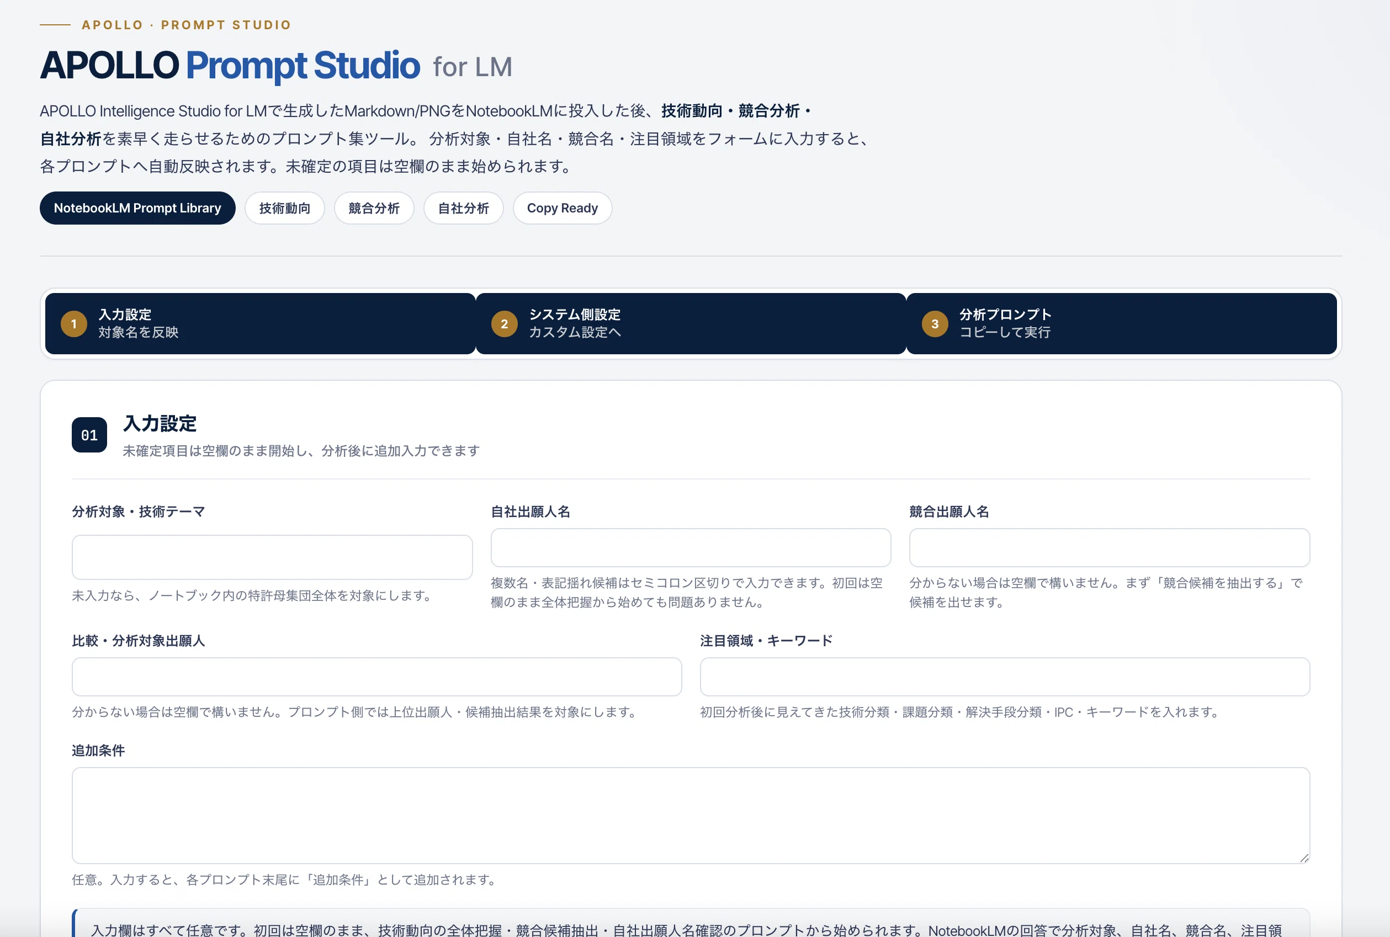Click the 技術動向 tag pill
This screenshot has height=937, width=1390.
point(285,208)
